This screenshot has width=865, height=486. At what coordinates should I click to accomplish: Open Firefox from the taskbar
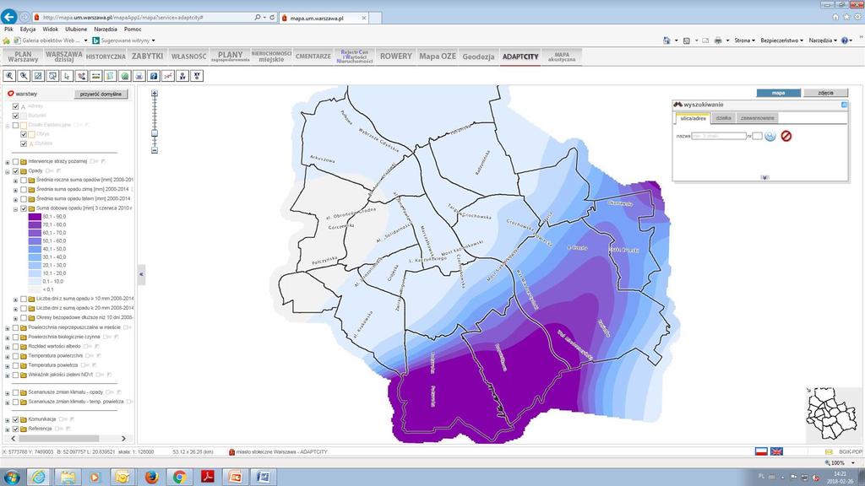tap(152, 477)
